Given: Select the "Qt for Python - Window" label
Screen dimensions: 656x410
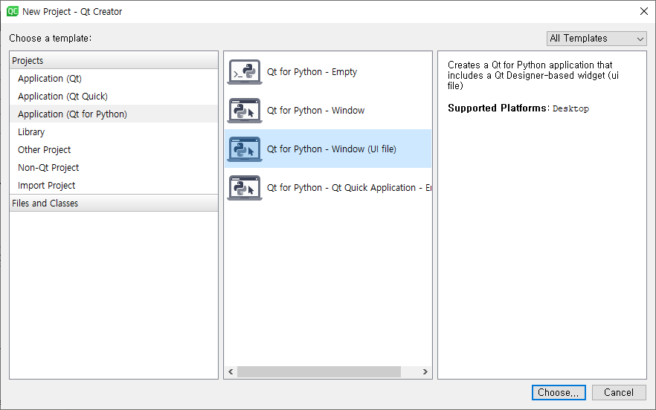Looking at the screenshot, I should [315, 111].
